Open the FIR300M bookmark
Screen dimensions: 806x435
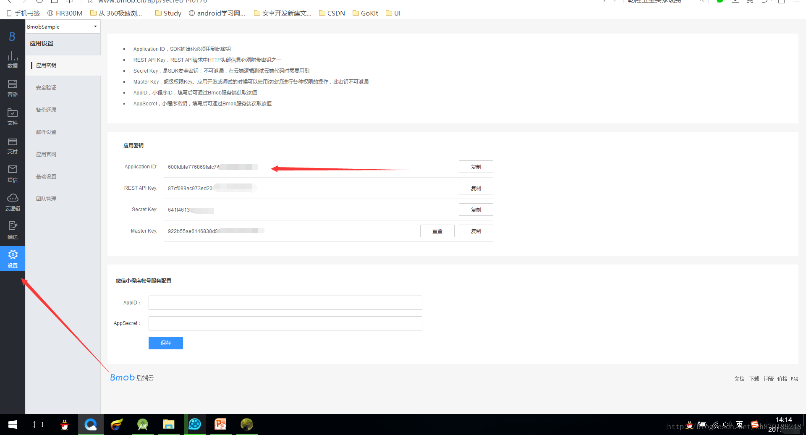click(x=65, y=13)
